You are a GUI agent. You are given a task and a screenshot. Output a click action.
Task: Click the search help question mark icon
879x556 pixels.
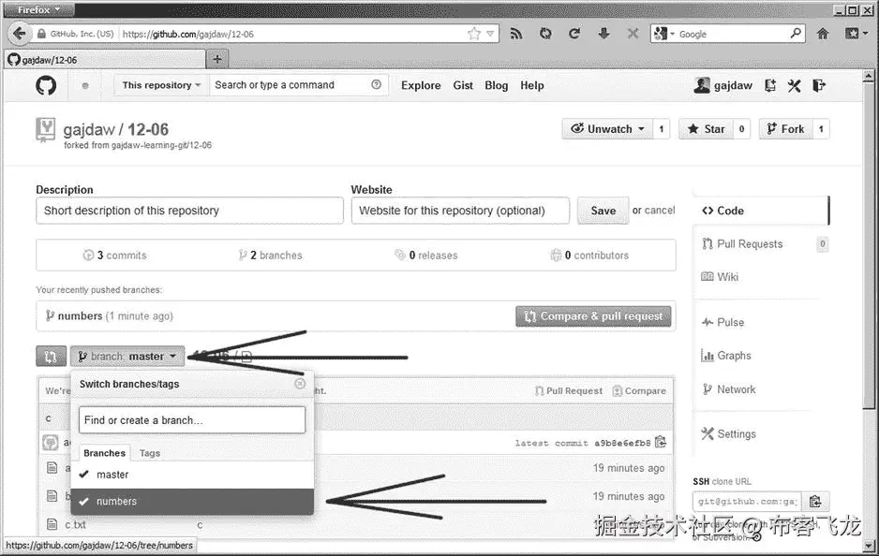click(x=376, y=84)
